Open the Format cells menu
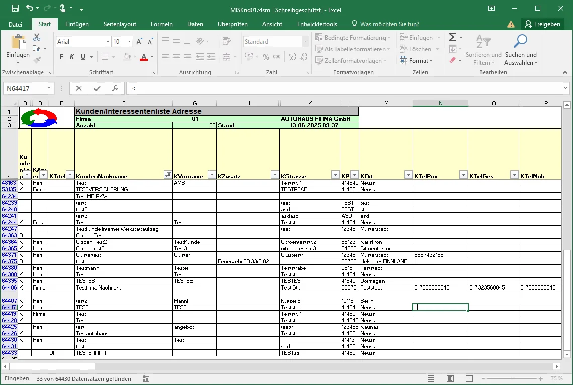The width and height of the screenshot is (573, 385). click(x=416, y=61)
